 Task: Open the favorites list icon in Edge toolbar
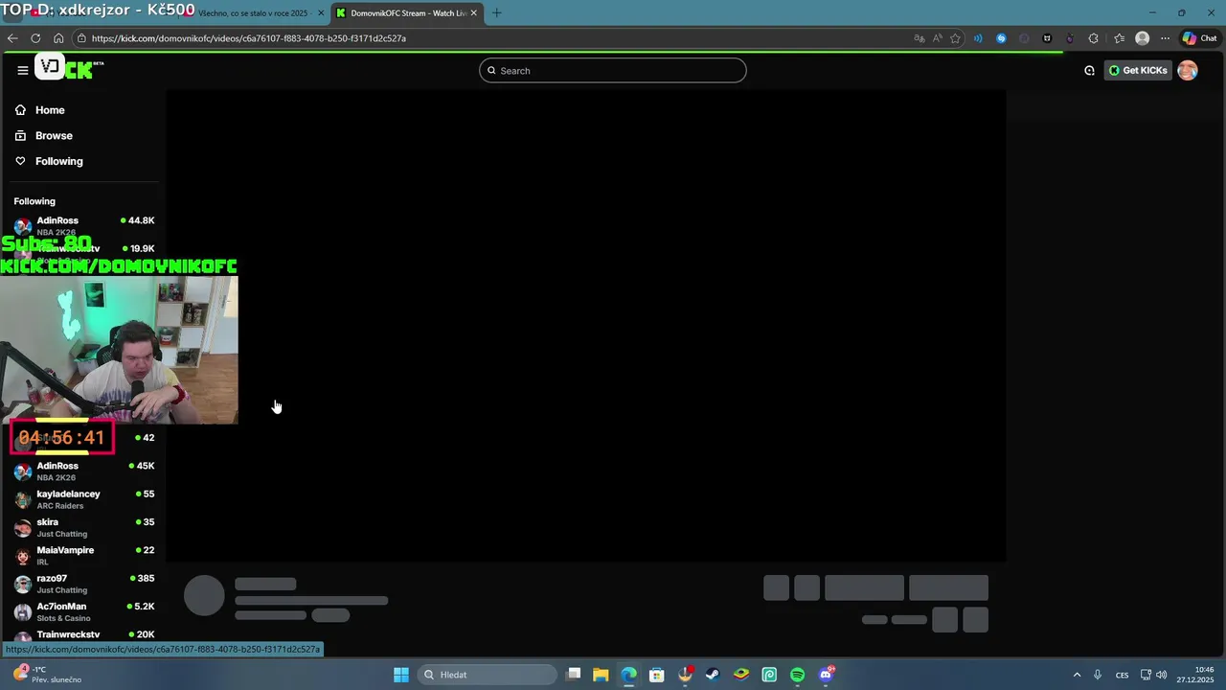[1119, 38]
